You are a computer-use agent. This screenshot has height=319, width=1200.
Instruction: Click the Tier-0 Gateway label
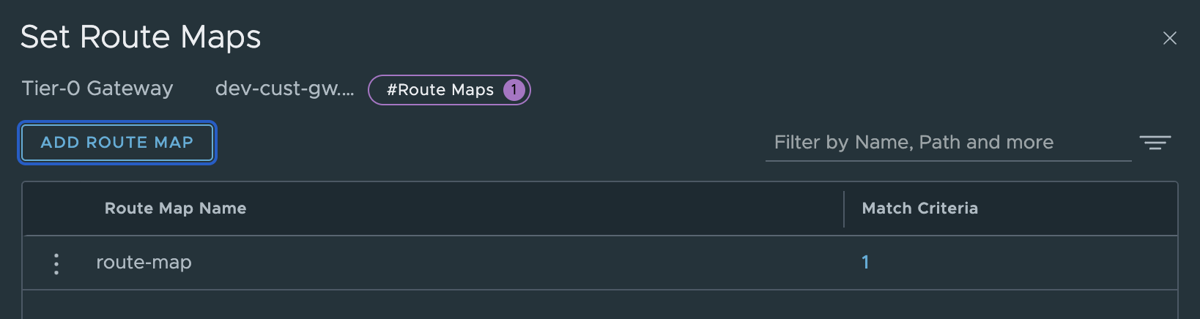97,89
